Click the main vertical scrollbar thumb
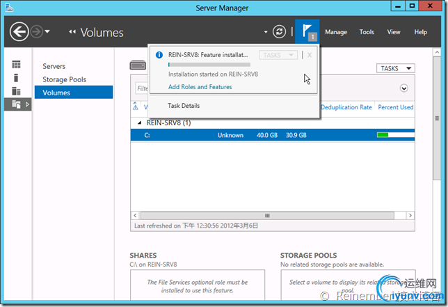The width and height of the screenshot is (448, 307). [437, 118]
